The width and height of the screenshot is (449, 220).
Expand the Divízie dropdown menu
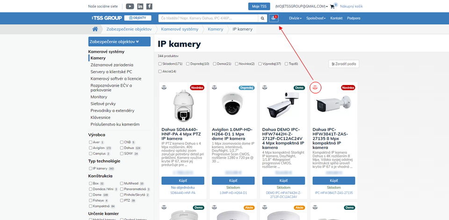point(295,18)
